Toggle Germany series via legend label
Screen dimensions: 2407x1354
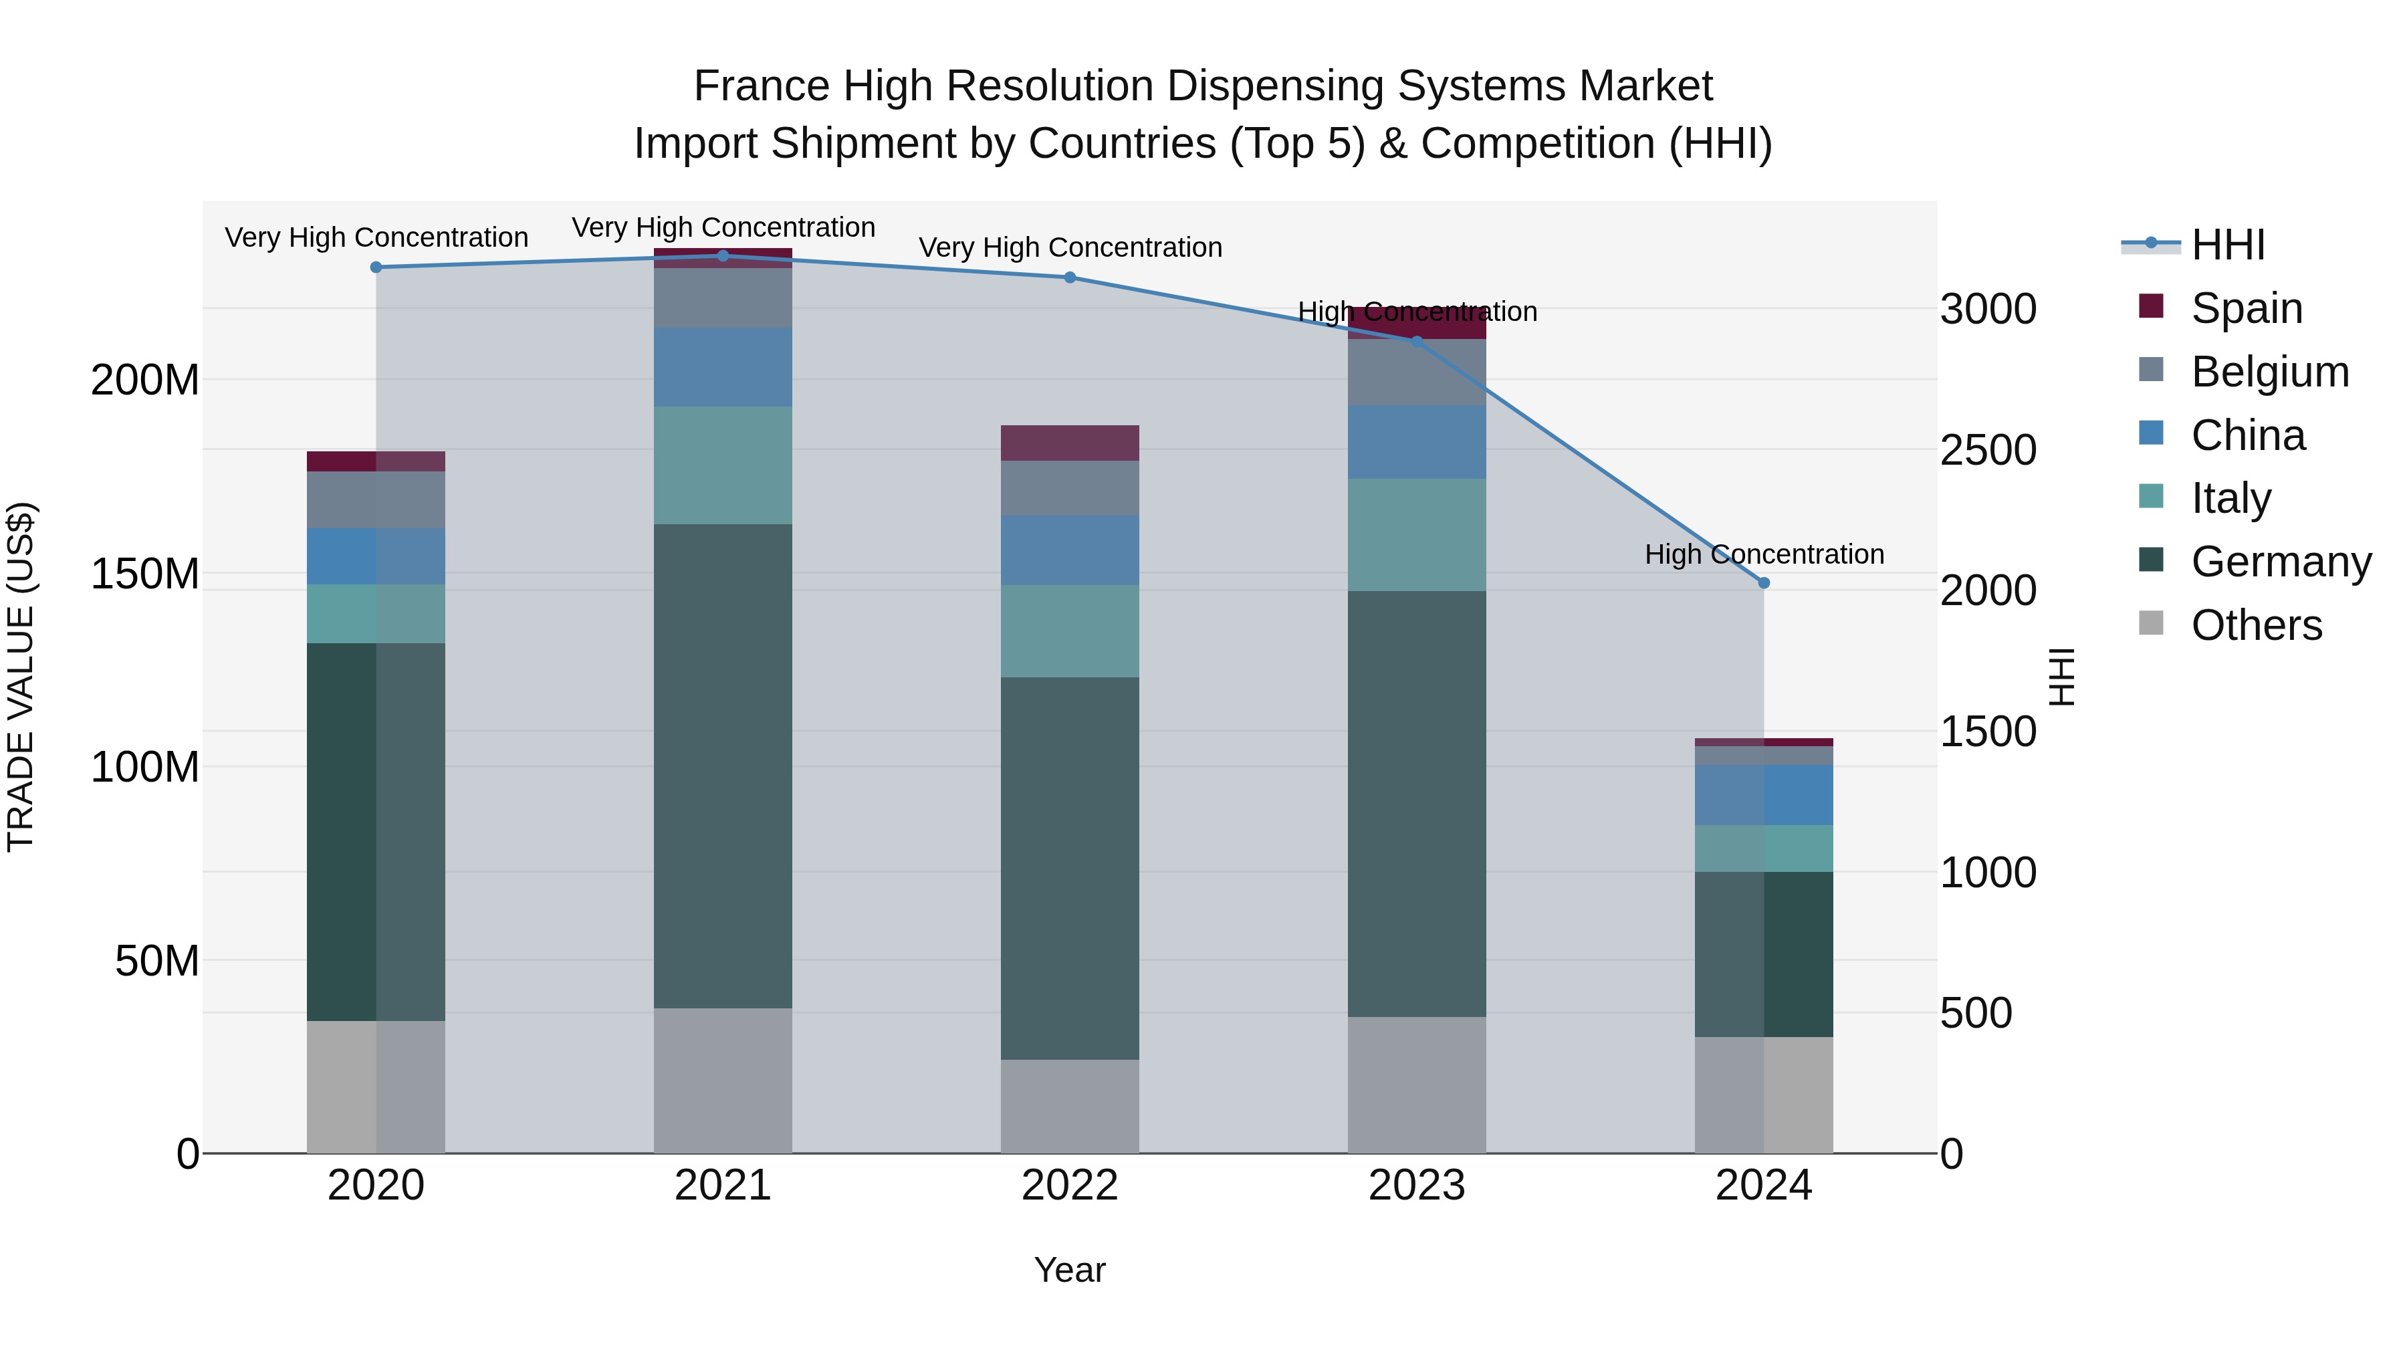point(2282,562)
